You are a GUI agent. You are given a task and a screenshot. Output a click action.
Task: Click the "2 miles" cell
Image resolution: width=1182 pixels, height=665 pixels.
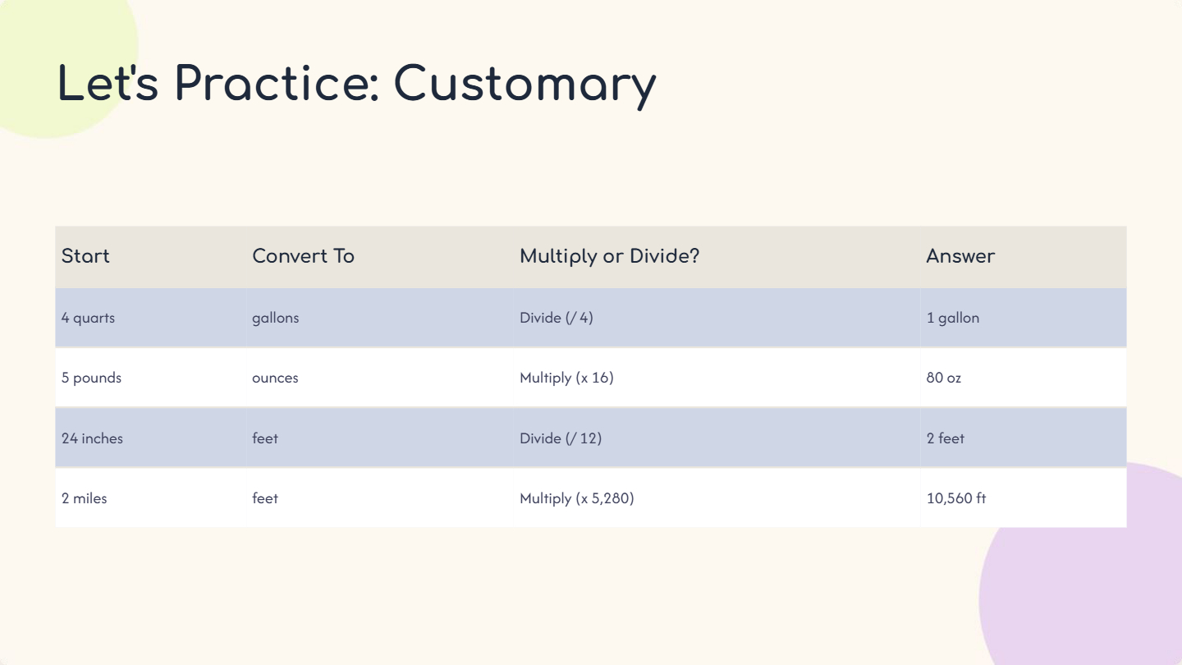coord(84,498)
